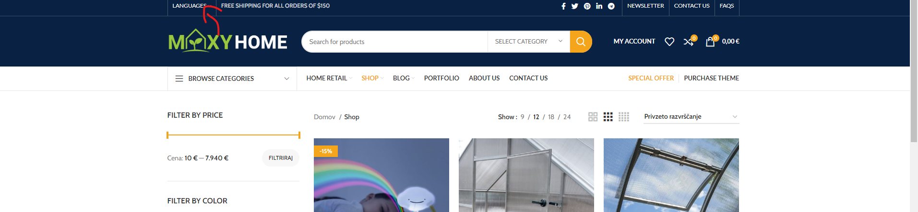Image resolution: width=918 pixels, height=212 pixels.
Task: Click the left price slider handle
Action: 167,135
